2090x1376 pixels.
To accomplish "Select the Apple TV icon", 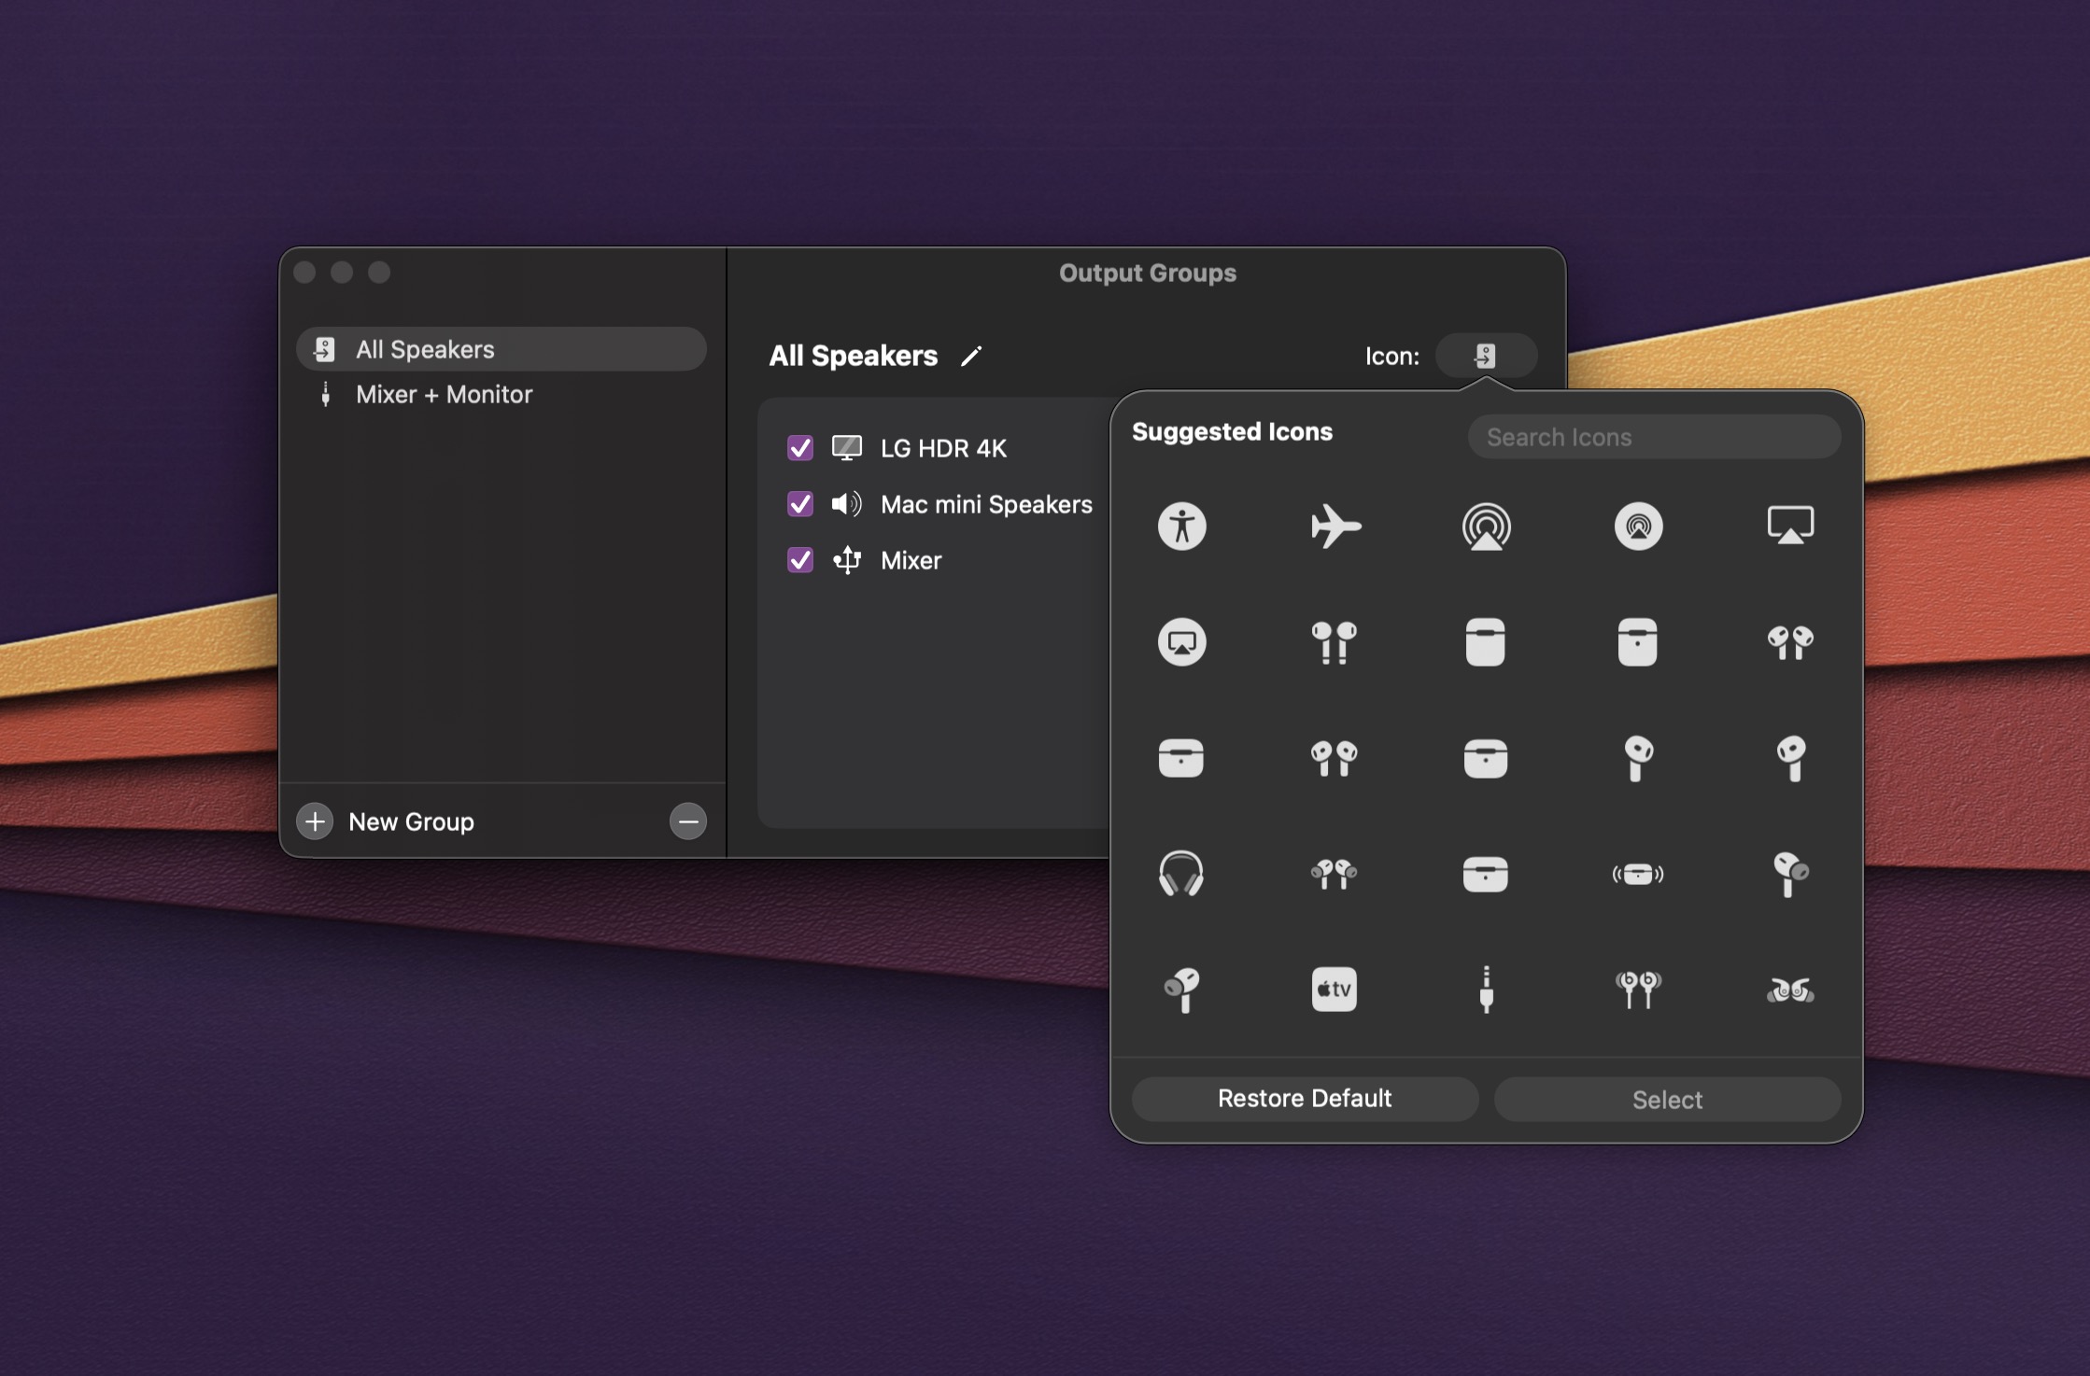I will (x=1334, y=989).
